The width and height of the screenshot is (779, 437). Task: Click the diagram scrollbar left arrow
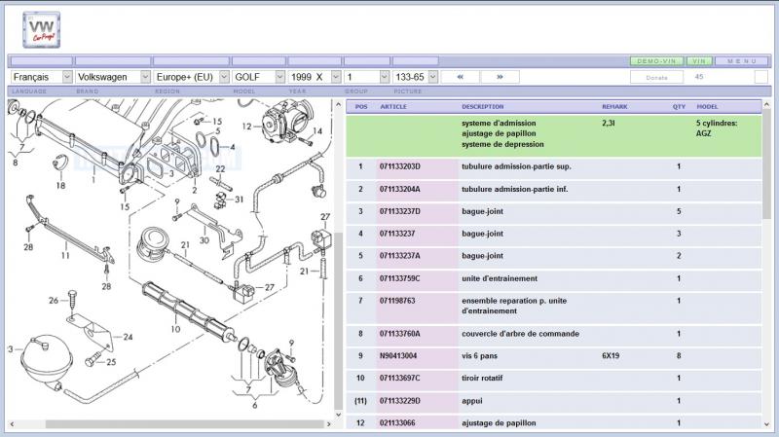(x=12, y=424)
